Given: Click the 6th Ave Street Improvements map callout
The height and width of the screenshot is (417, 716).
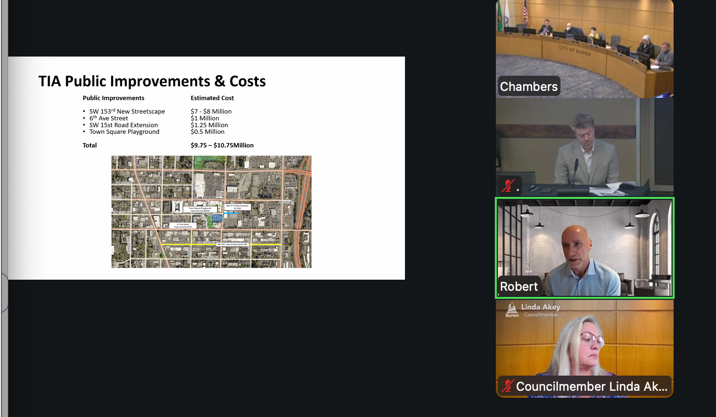Looking at the screenshot, I should (182, 226).
